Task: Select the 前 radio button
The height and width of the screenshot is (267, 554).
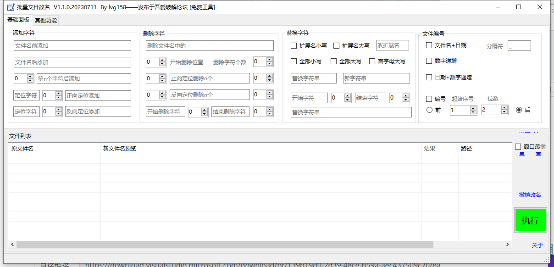Action: [x=429, y=110]
